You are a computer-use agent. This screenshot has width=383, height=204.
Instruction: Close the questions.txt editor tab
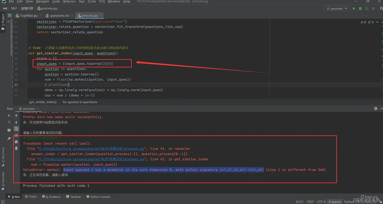(72, 15)
